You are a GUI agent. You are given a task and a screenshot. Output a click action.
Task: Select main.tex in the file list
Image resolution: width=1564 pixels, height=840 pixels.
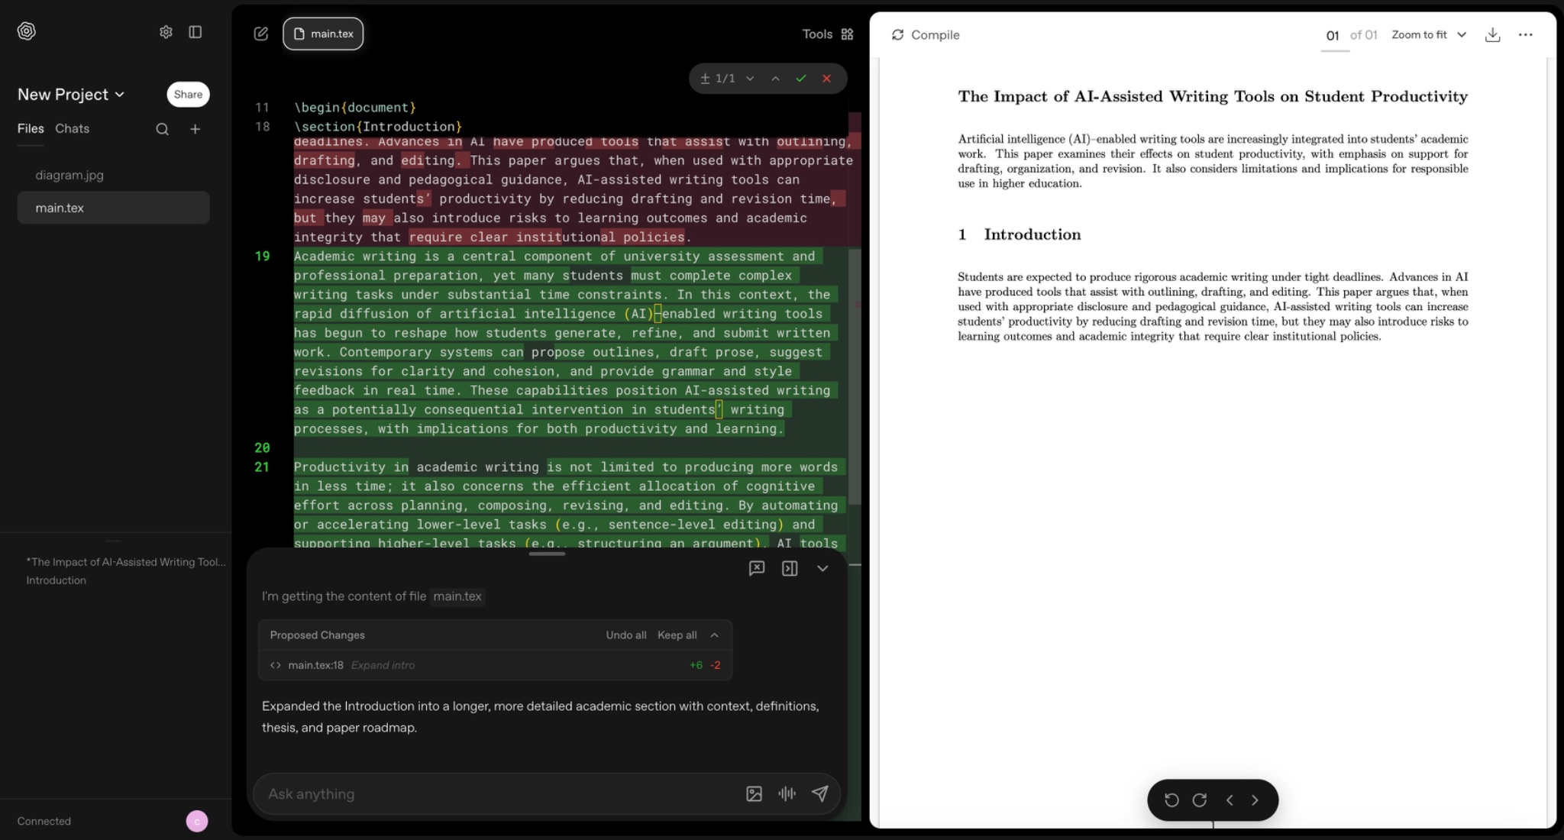[x=60, y=208]
